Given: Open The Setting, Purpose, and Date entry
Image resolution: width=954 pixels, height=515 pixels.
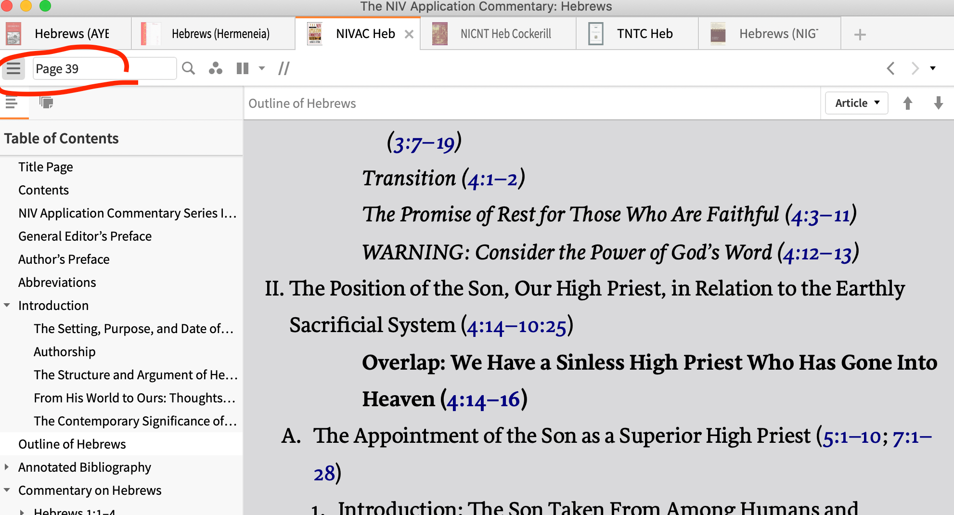Looking at the screenshot, I should tap(134, 329).
